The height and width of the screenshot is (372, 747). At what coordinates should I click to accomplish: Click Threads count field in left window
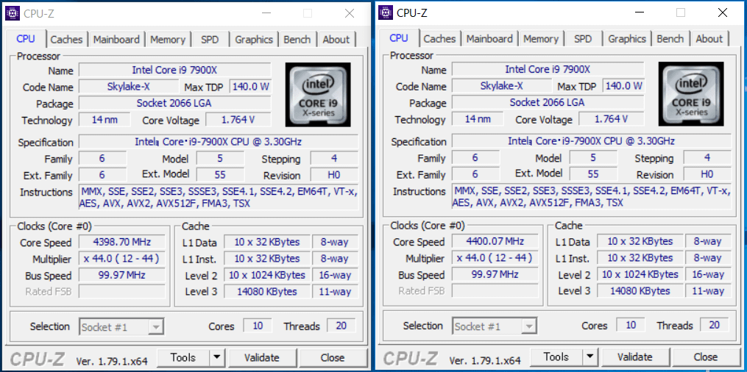click(341, 326)
